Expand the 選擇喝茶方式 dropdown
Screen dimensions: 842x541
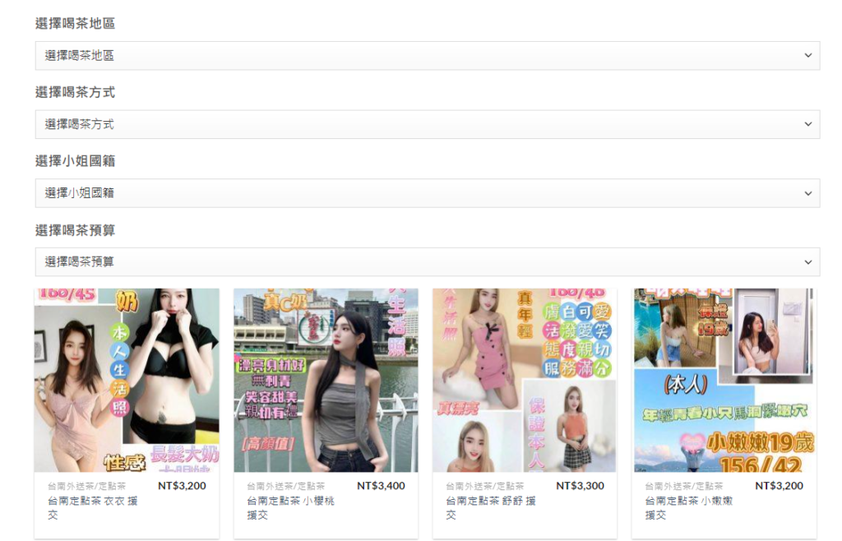tap(427, 124)
